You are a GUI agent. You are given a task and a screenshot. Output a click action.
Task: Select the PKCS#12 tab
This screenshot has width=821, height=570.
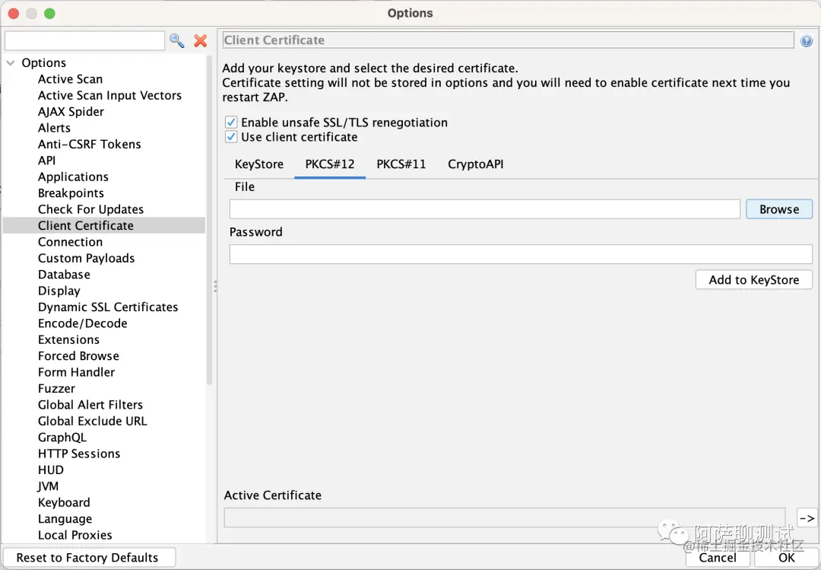(330, 164)
